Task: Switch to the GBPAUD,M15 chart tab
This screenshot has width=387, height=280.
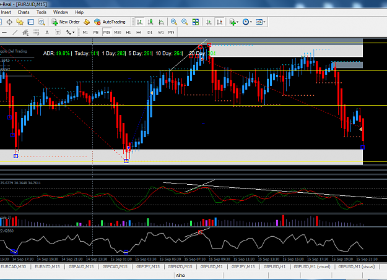Action: pos(81,266)
